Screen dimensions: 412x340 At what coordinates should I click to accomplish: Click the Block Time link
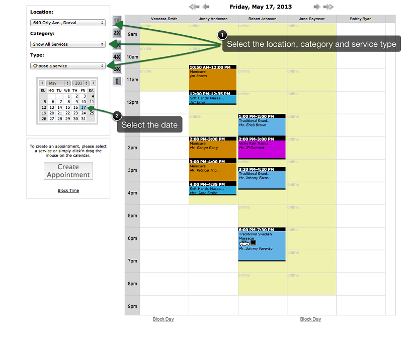coord(68,190)
